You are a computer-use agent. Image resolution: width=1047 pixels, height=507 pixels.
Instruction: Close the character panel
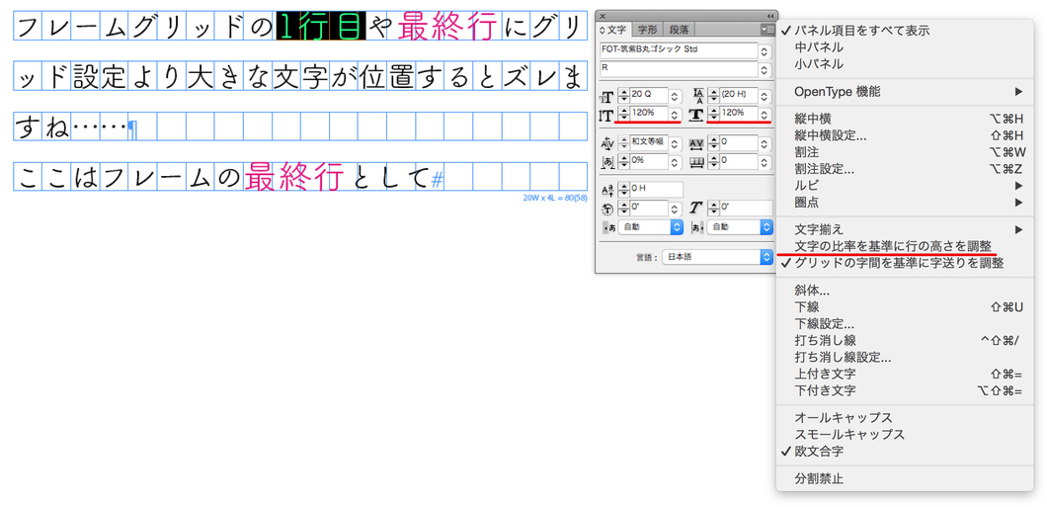602,16
